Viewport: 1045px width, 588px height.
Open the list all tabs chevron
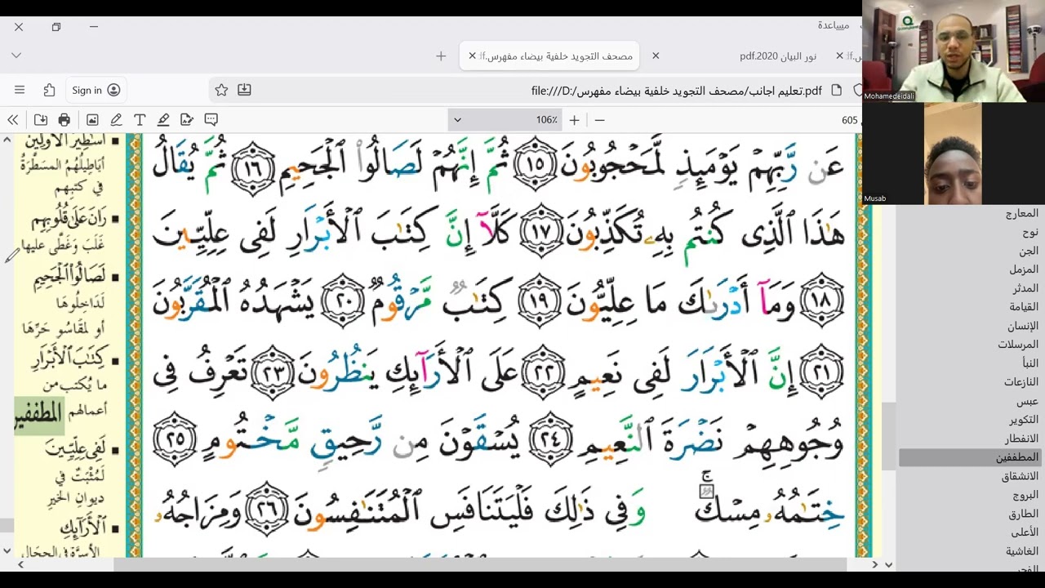(x=16, y=56)
